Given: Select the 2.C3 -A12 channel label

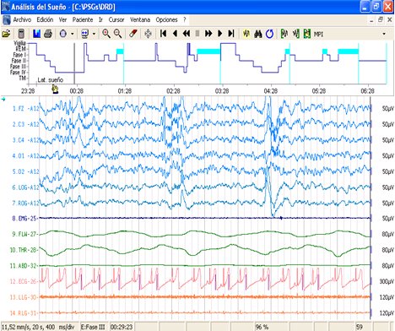Looking at the screenshot, I should 25,124.
